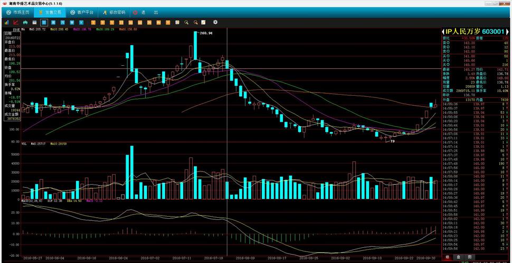Select the 盘 tab at bottom right
Viewport: 512px width, 263px height.
point(459,257)
